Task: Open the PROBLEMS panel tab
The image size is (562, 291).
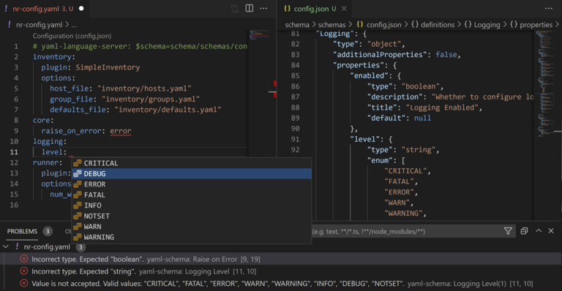Action: 22,231
